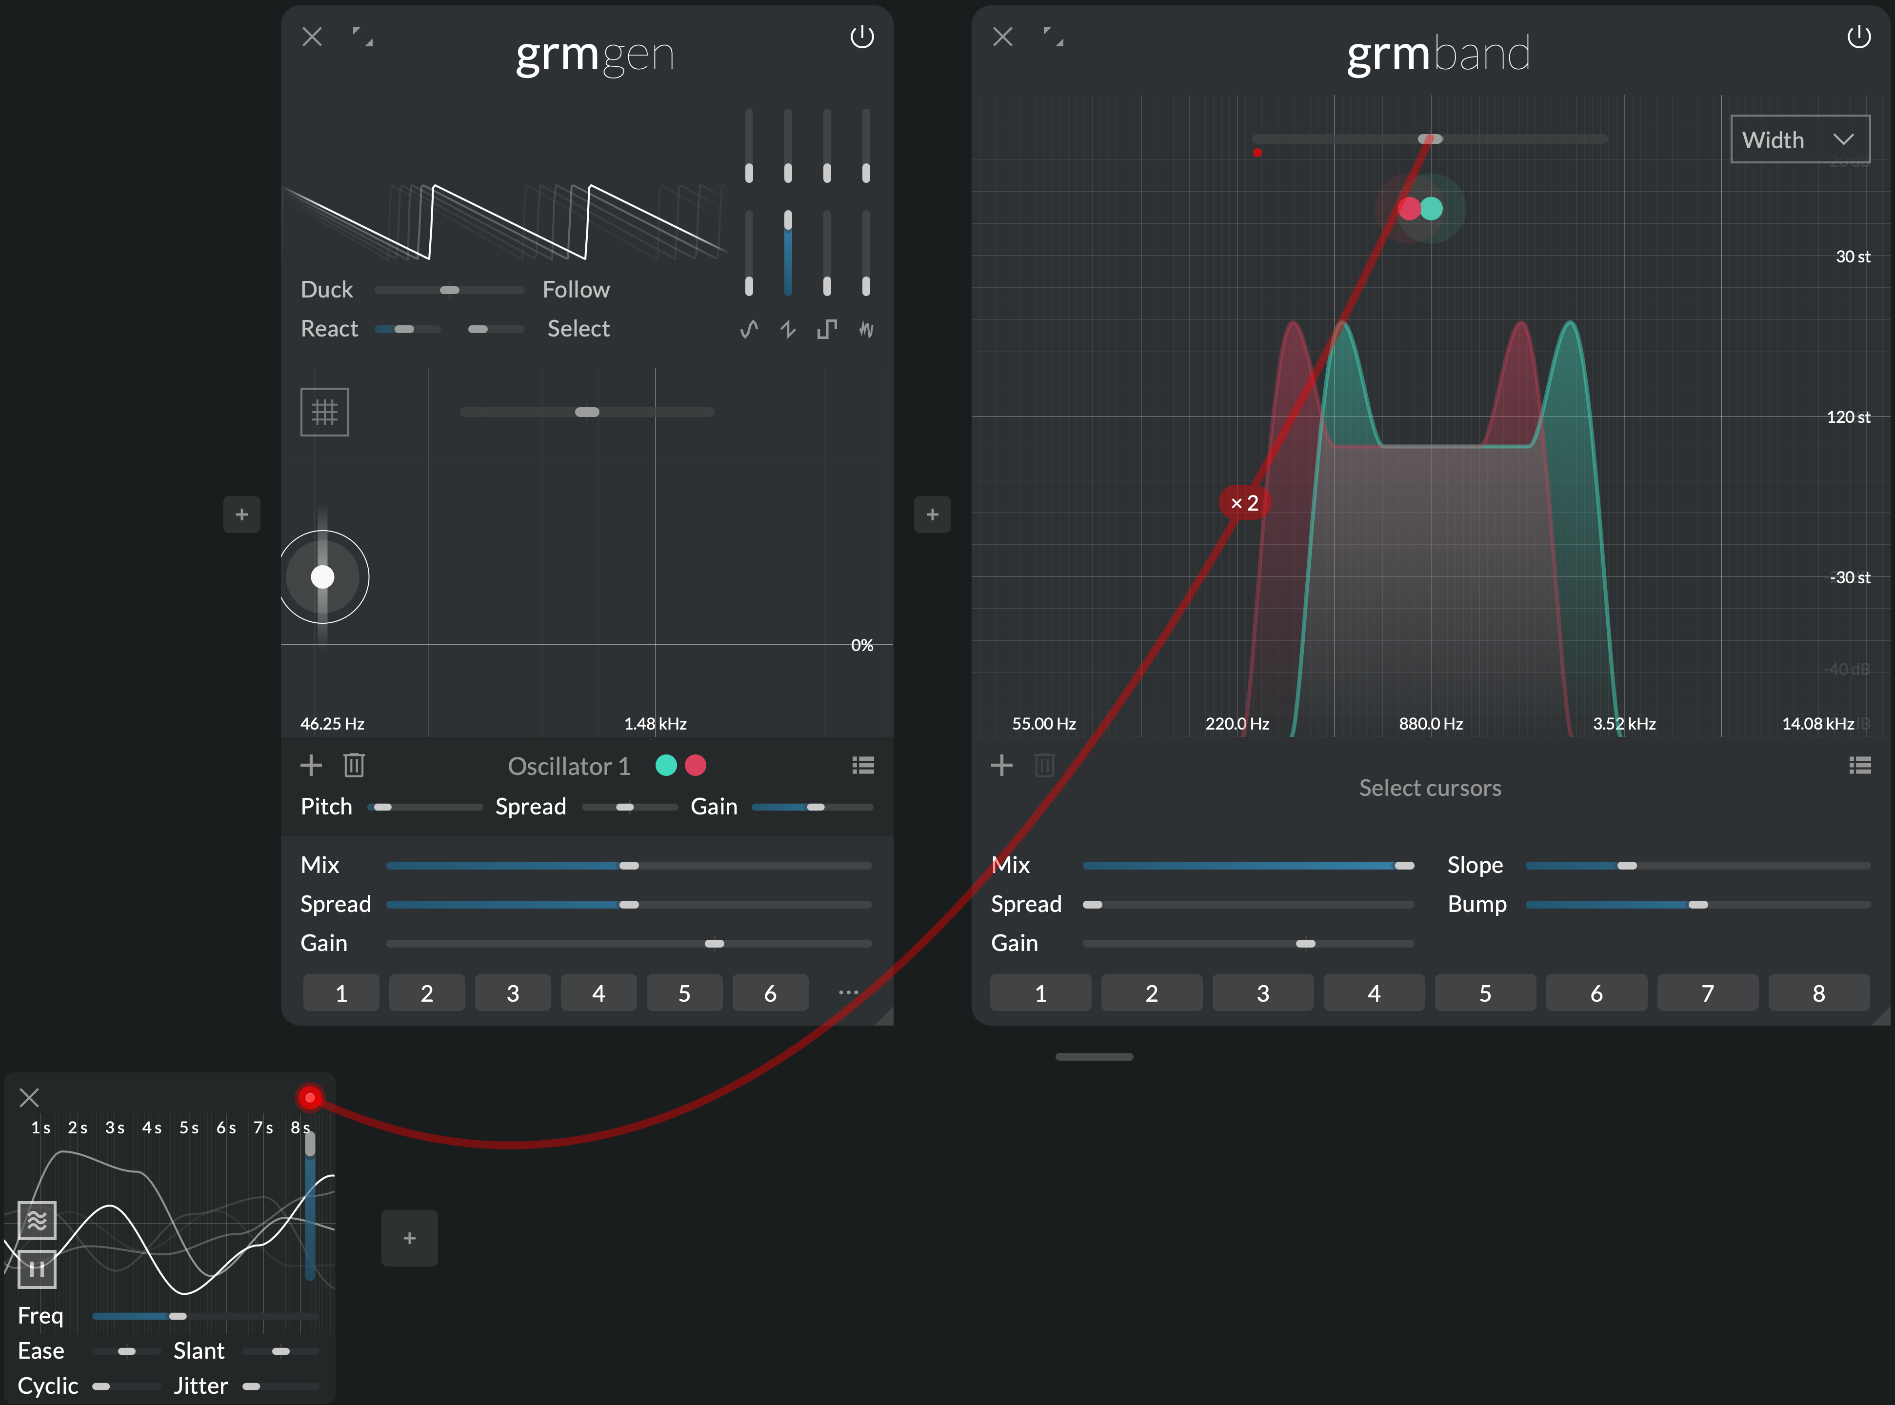1895x1405 pixels.
Task: Toggle grmgen power button
Action: 861,38
